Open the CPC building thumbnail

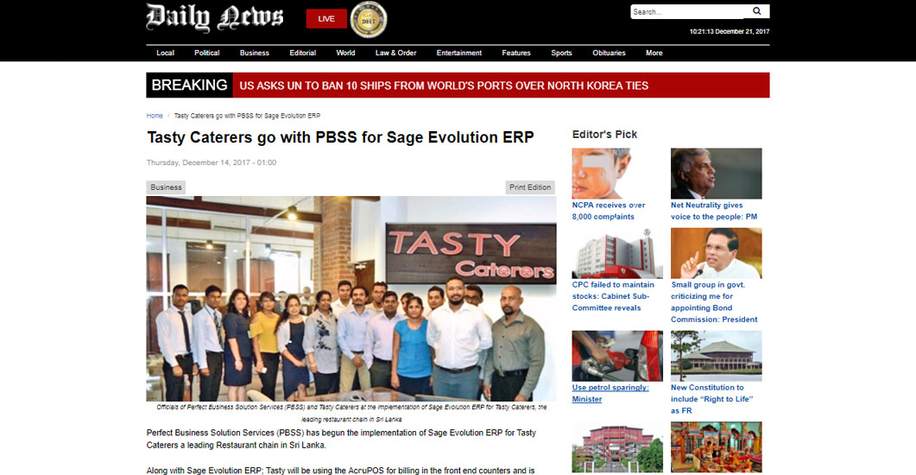[x=617, y=253]
